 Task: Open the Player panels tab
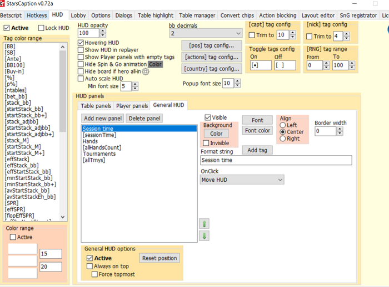132,106
